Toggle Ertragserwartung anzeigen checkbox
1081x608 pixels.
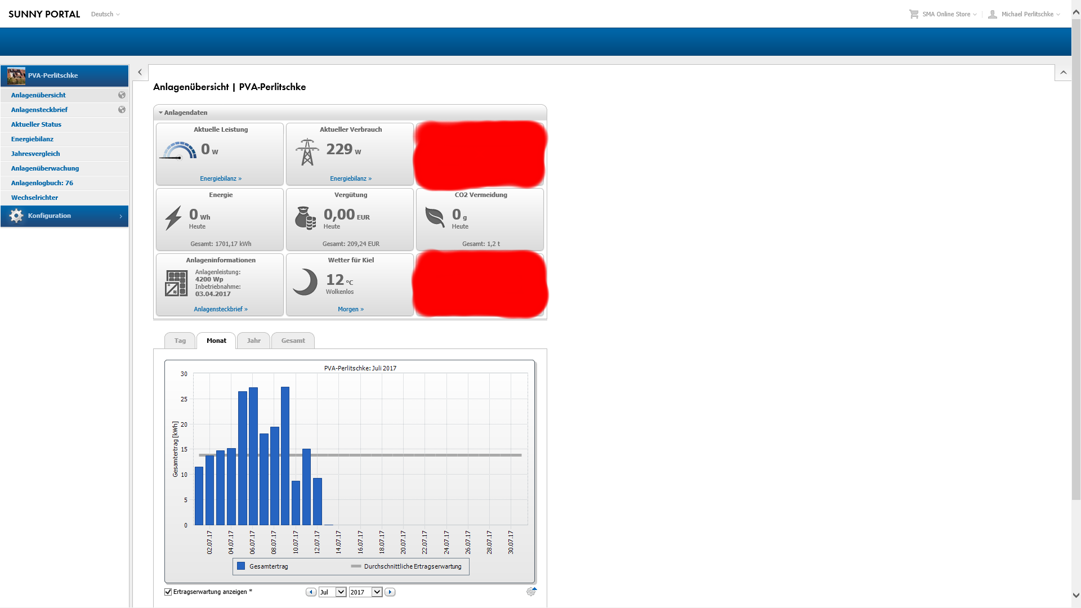168,592
